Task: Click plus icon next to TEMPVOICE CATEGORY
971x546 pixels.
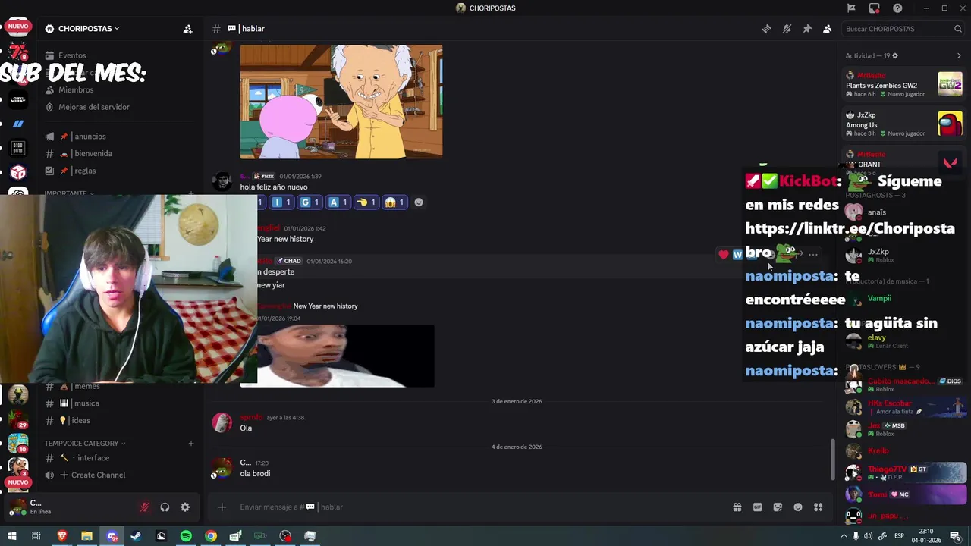Action: (x=190, y=444)
